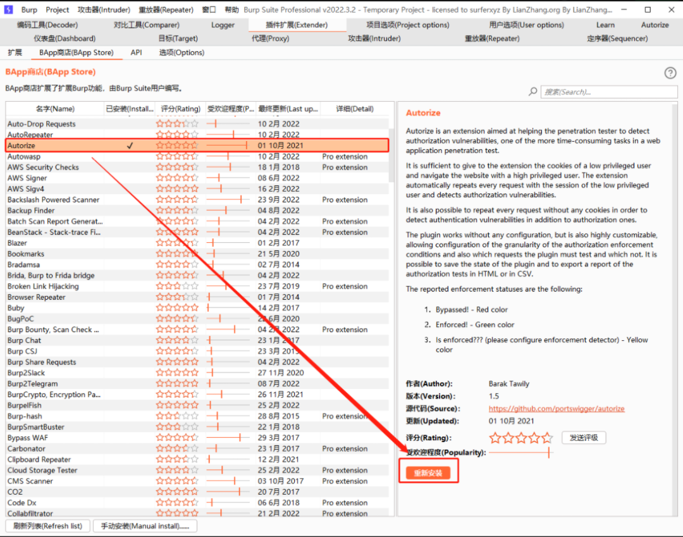This screenshot has height=537, width=683.
Task: Select the Browser Repeater row
Action: point(197,297)
